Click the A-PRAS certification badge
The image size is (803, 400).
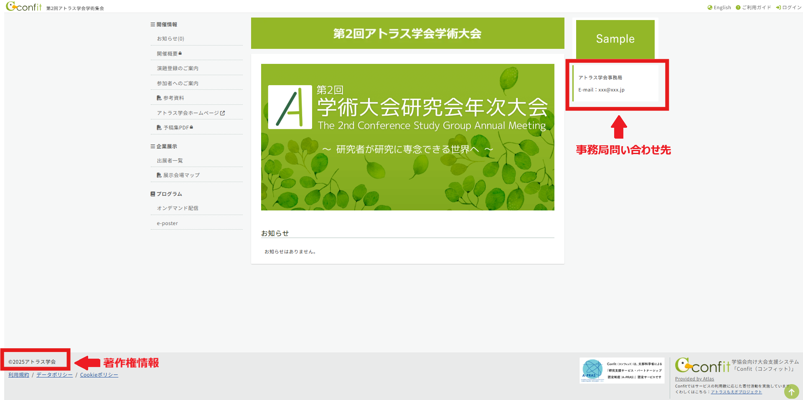622,370
